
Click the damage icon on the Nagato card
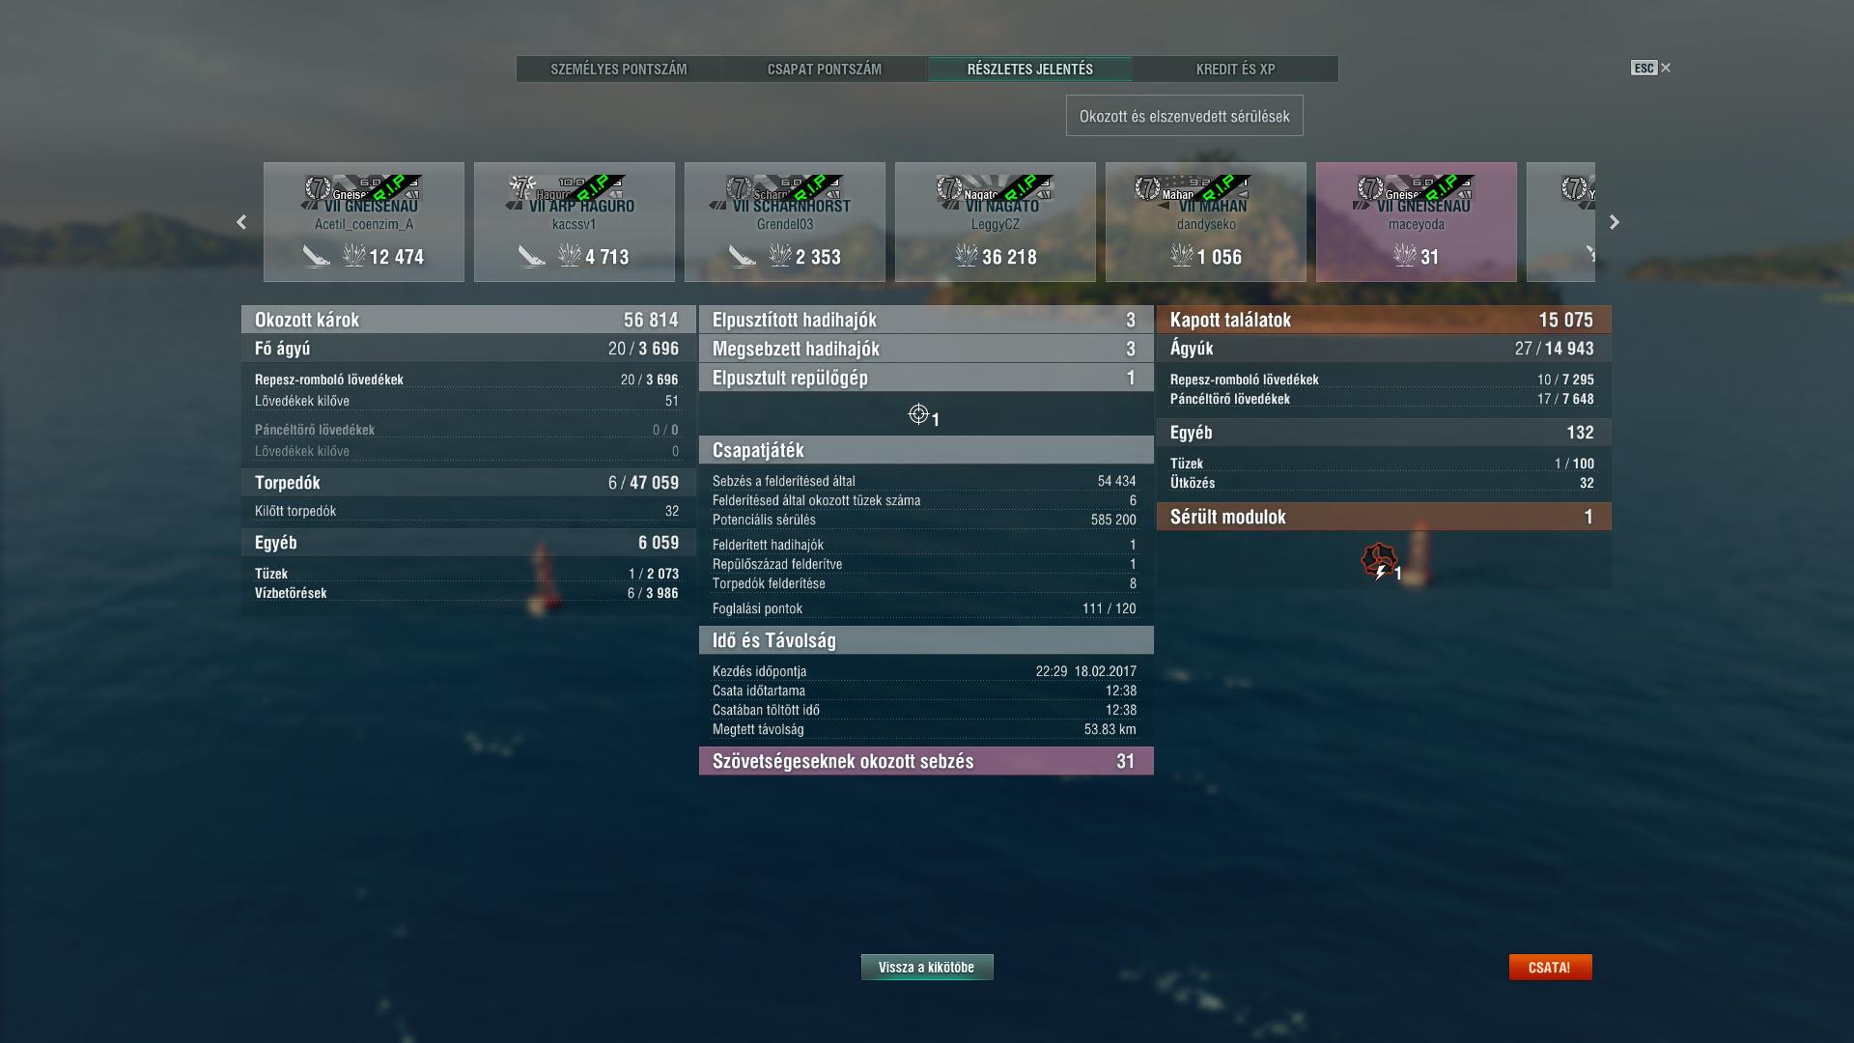pyautogui.click(x=967, y=256)
